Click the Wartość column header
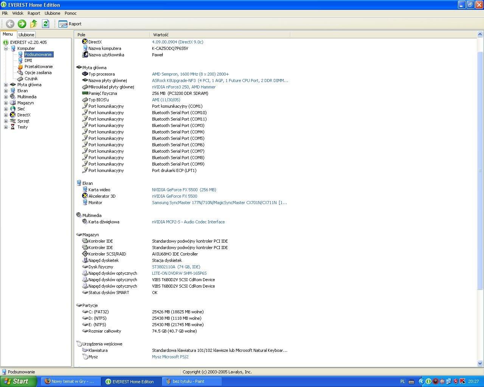The height and width of the screenshot is (387, 484). pyautogui.click(x=220, y=34)
